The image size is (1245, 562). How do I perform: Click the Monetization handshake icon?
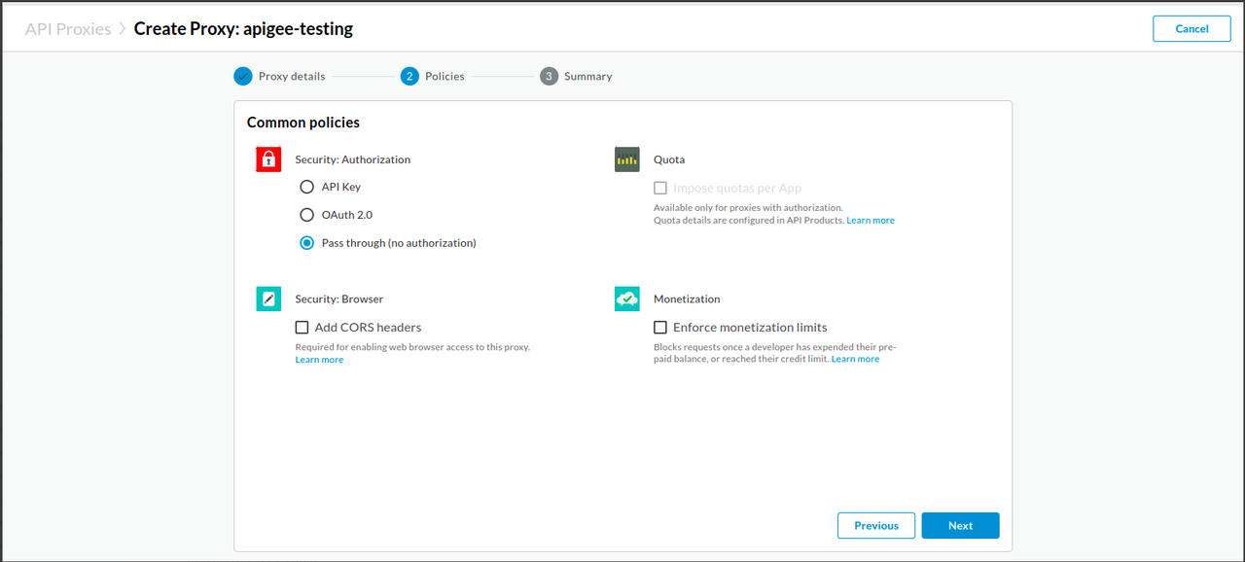(627, 299)
